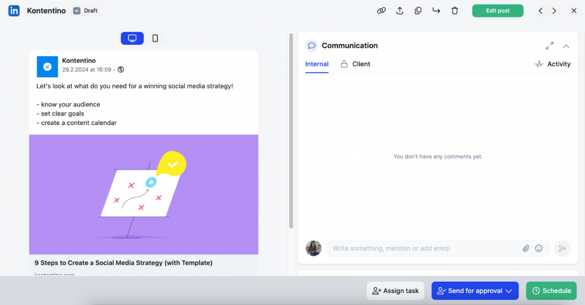Close the post detail window
Viewport: 585px width, 305px height.
(x=574, y=11)
